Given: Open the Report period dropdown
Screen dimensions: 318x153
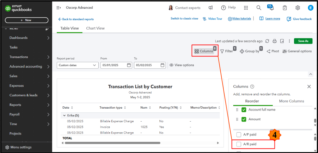Looking at the screenshot, I should point(78,65).
